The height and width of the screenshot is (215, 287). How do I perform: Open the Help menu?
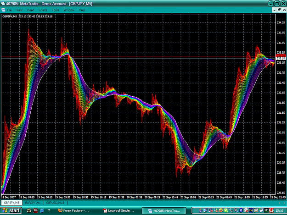82,10
